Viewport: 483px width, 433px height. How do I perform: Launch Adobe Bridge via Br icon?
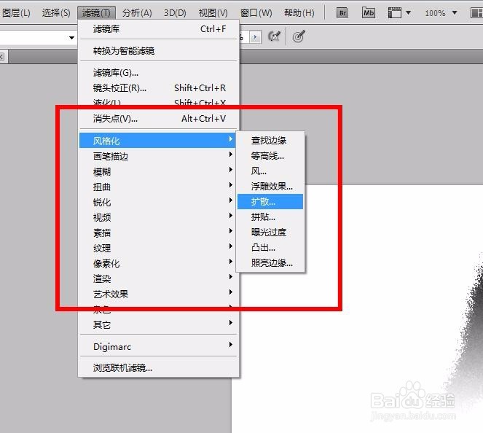[342, 13]
